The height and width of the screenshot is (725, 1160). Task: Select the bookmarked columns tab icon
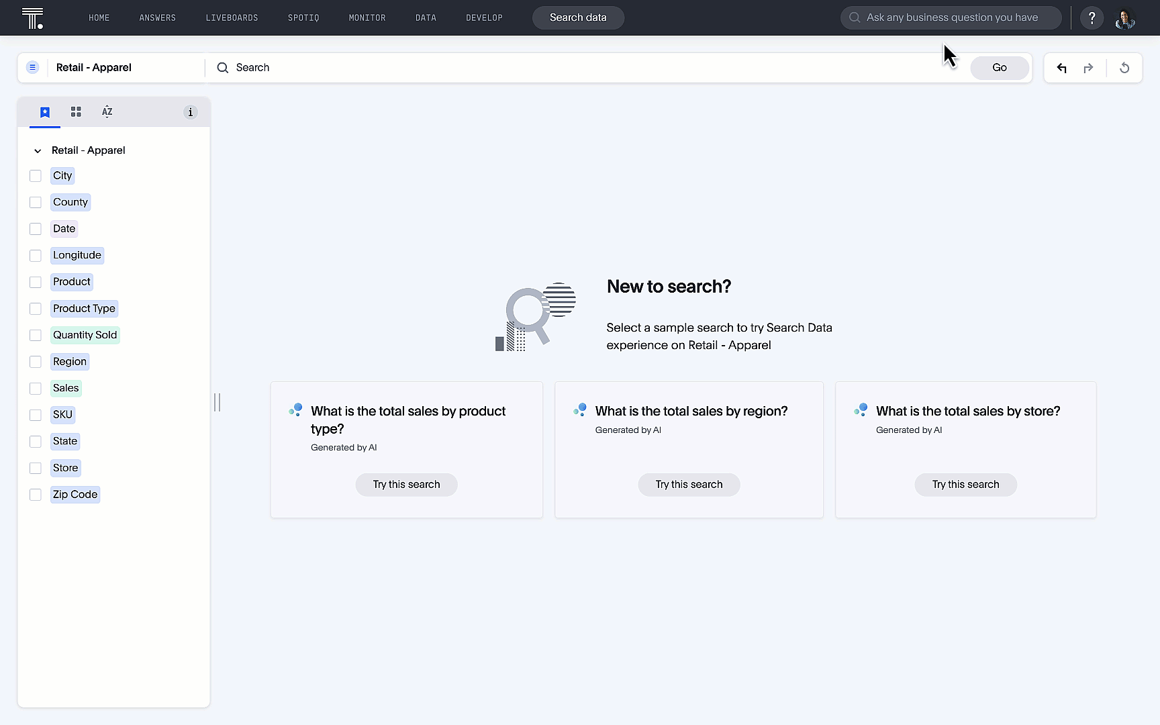click(x=45, y=112)
